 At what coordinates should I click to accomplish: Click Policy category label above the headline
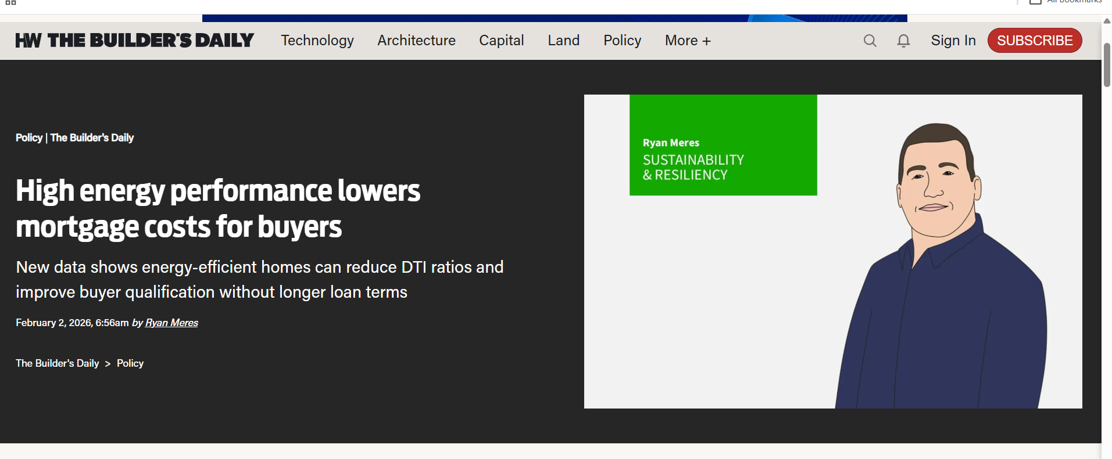[x=29, y=138]
